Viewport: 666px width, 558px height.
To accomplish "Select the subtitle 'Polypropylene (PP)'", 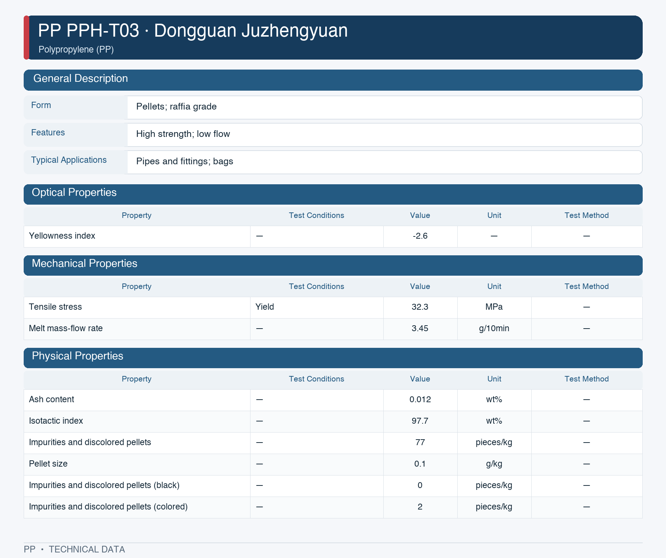I will (x=76, y=50).
